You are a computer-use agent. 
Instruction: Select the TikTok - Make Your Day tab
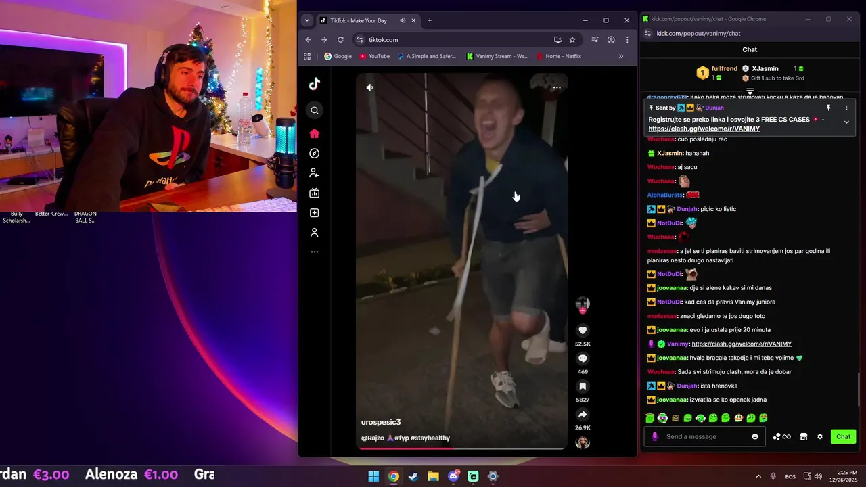(367, 20)
